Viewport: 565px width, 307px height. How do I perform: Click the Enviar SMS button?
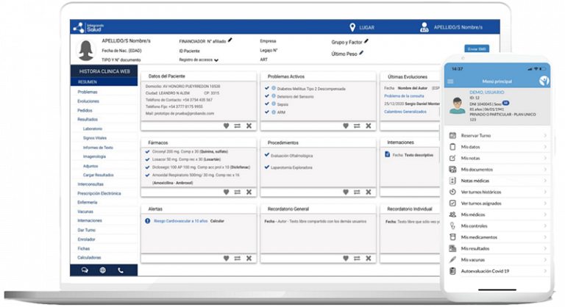pyautogui.click(x=477, y=48)
